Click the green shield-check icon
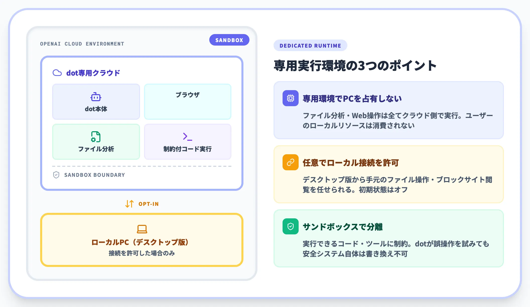The image size is (530, 307). (x=291, y=226)
